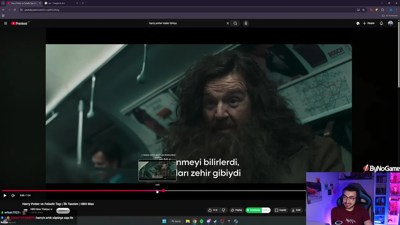Open the 1080 quality dropdown
This screenshot has height=225, width=400.
[x=266, y=210]
